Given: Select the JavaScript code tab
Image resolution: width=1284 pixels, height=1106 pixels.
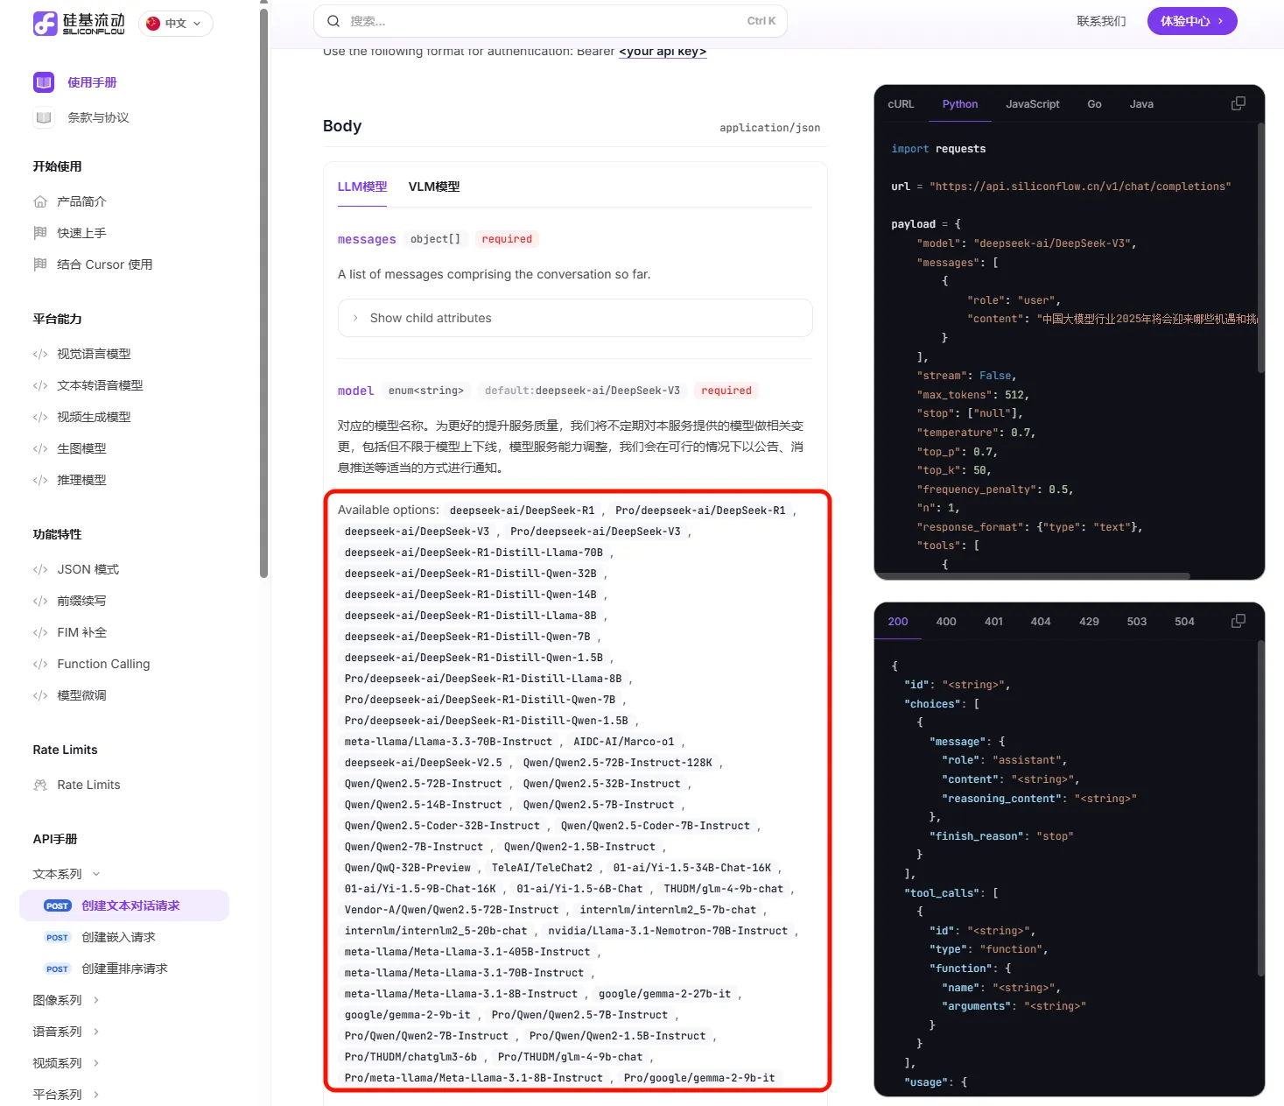Looking at the screenshot, I should [x=1032, y=104].
